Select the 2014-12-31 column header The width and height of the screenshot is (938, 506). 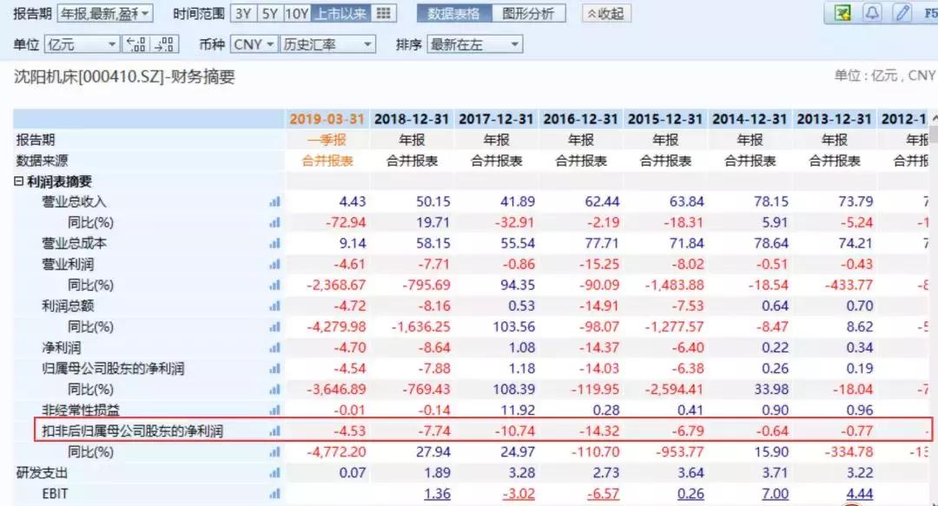[x=750, y=119]
